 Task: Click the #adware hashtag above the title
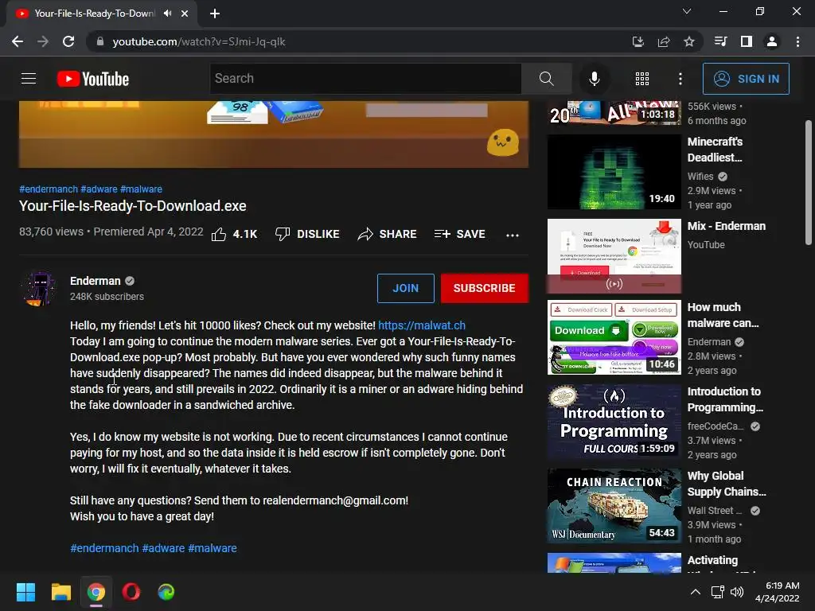99,189
